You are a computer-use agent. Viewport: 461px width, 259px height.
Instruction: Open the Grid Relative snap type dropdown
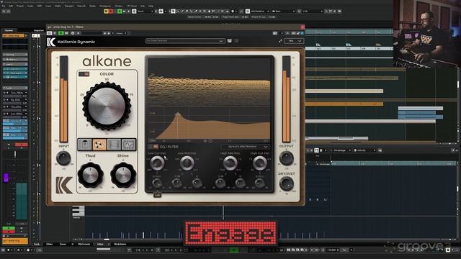pos(259,12)
